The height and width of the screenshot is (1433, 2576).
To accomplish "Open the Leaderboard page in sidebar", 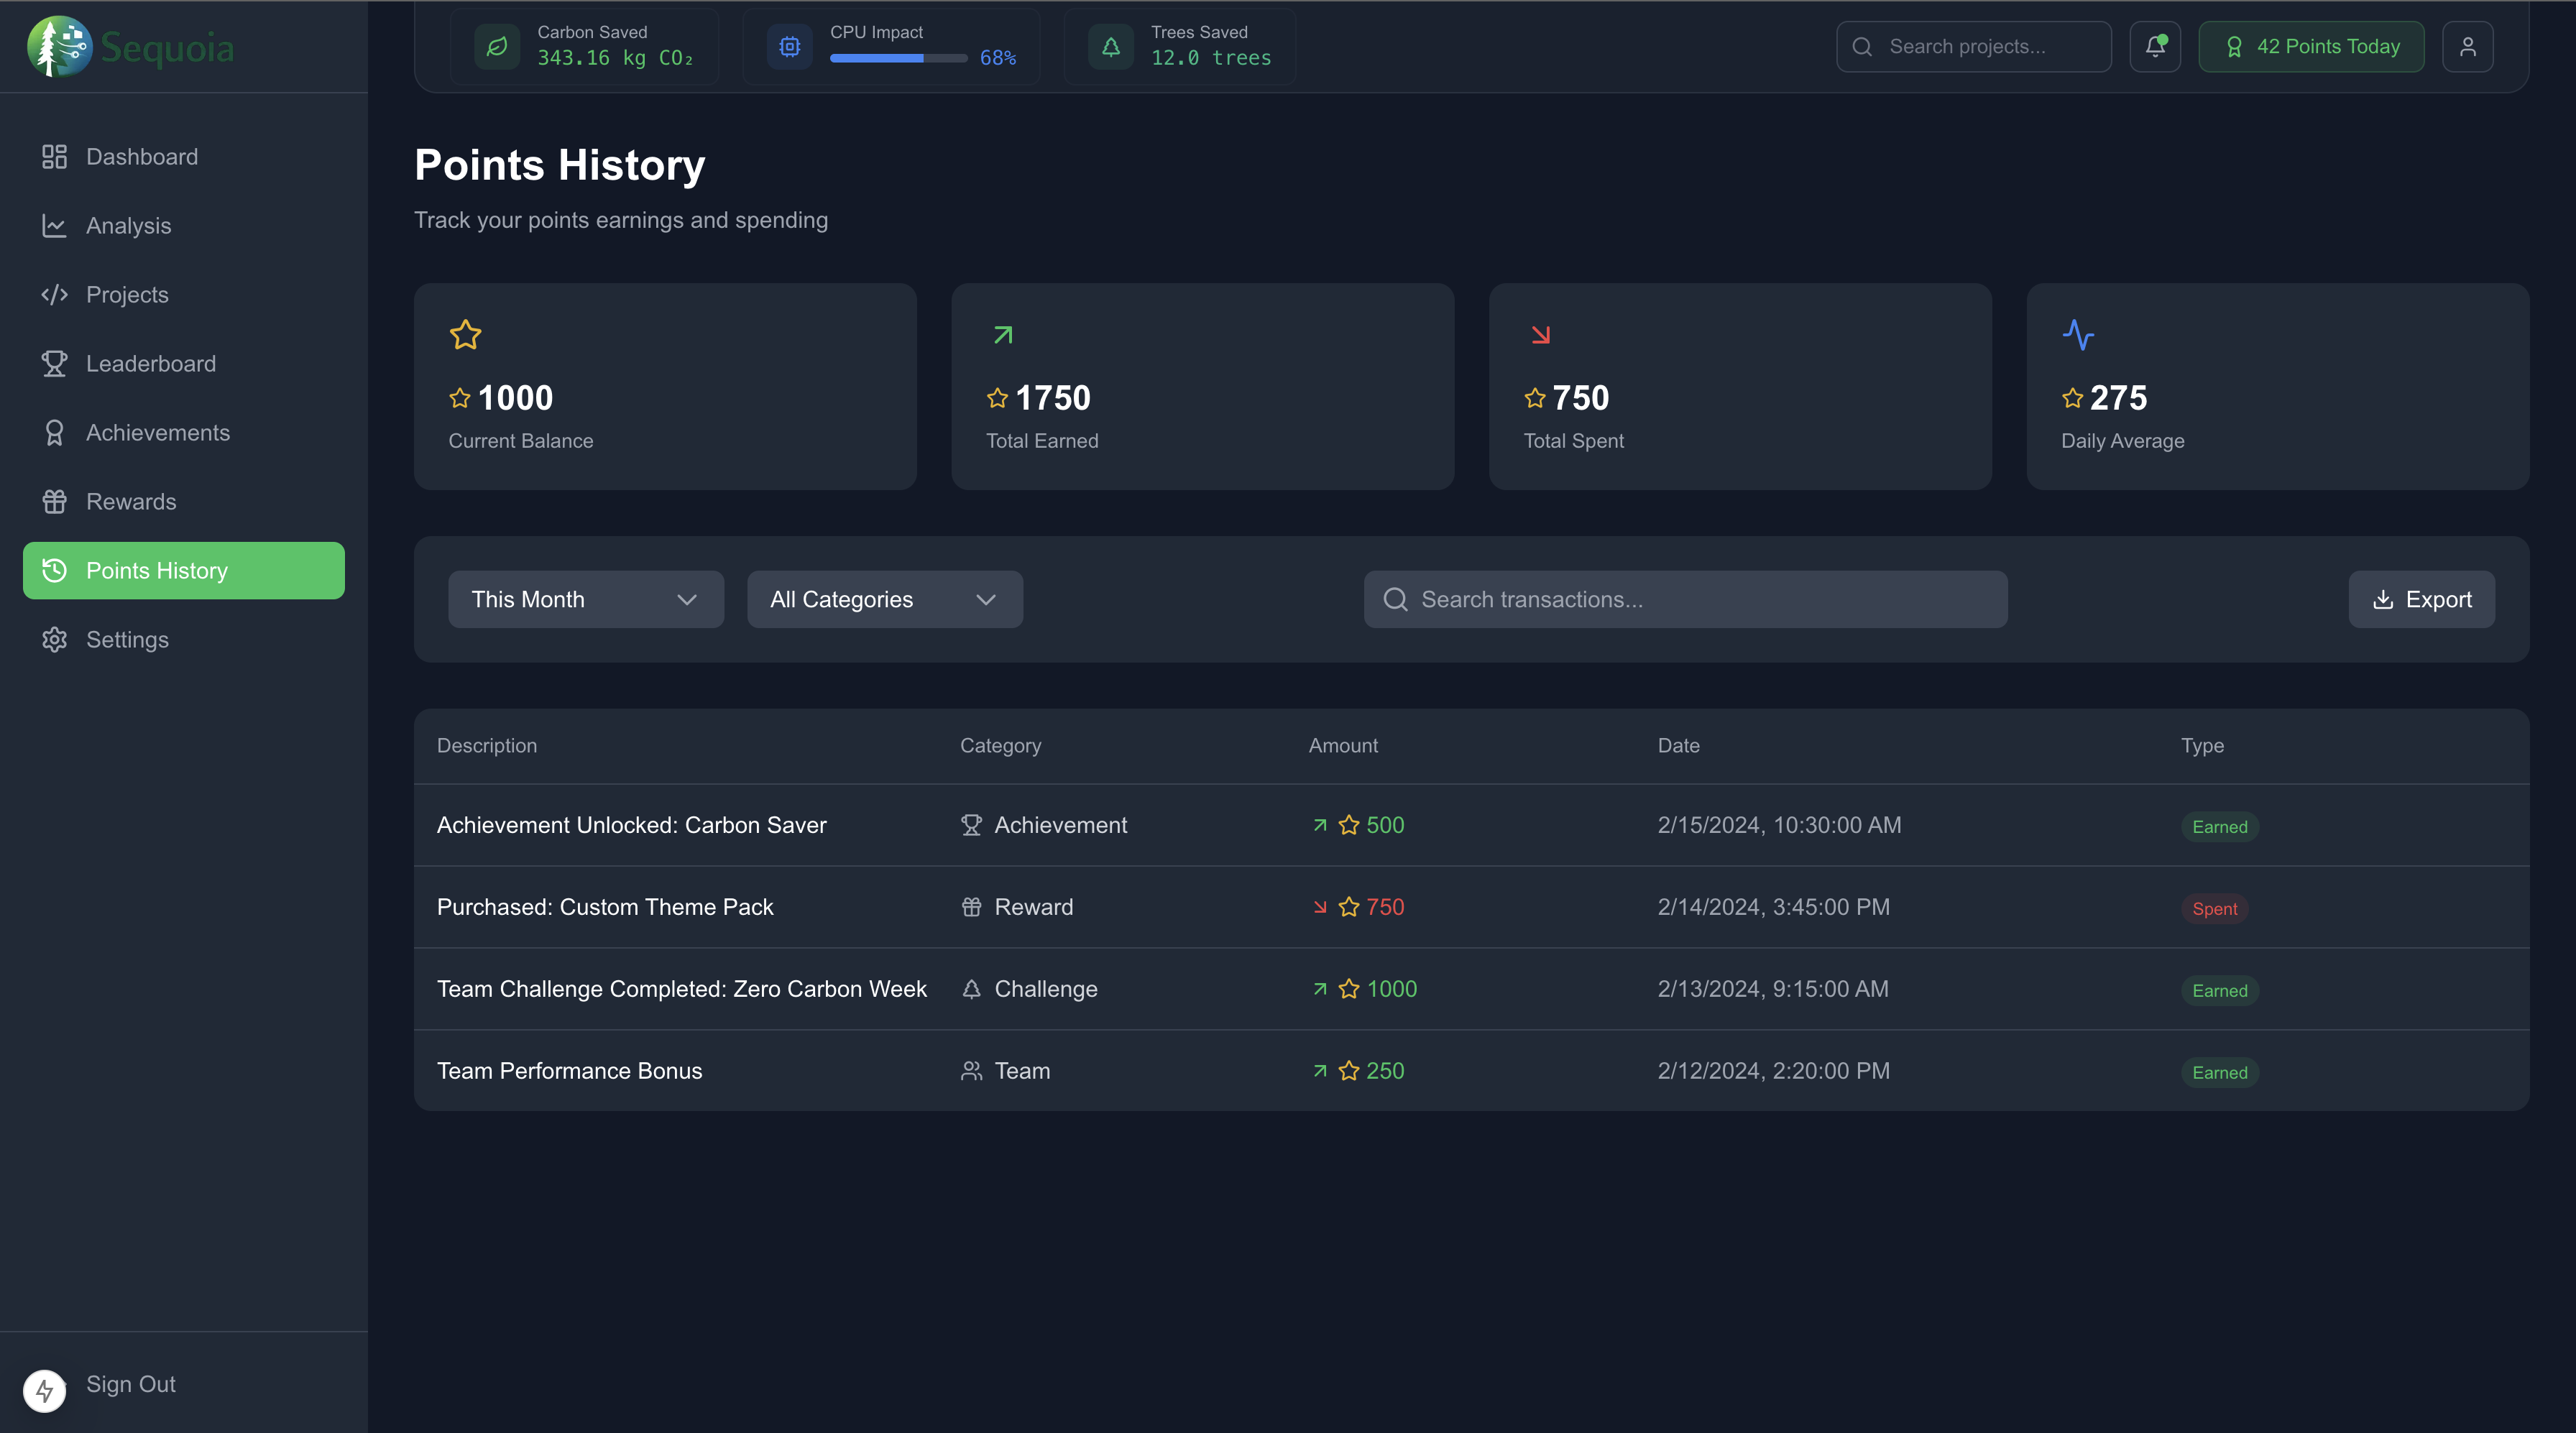I will coord(150,364).
